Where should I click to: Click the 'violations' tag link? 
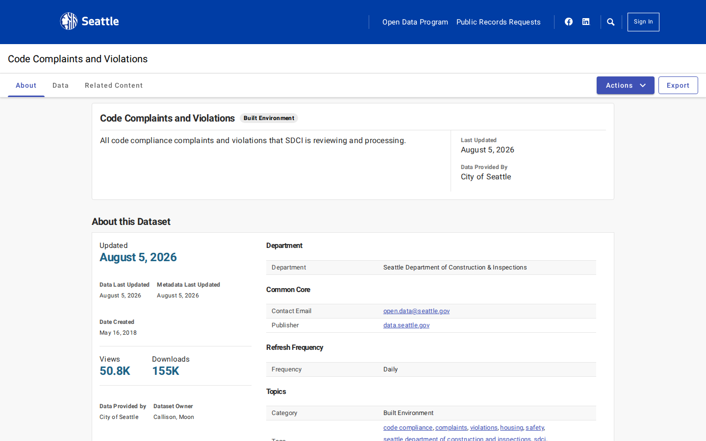coord(484,428)
